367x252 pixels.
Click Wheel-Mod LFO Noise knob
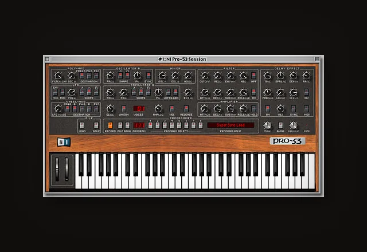click(x=58, y=109)
